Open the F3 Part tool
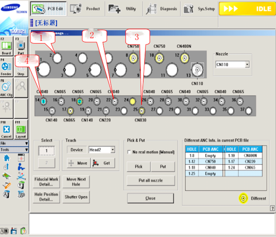The image size is (276, 237). point(21,46)
